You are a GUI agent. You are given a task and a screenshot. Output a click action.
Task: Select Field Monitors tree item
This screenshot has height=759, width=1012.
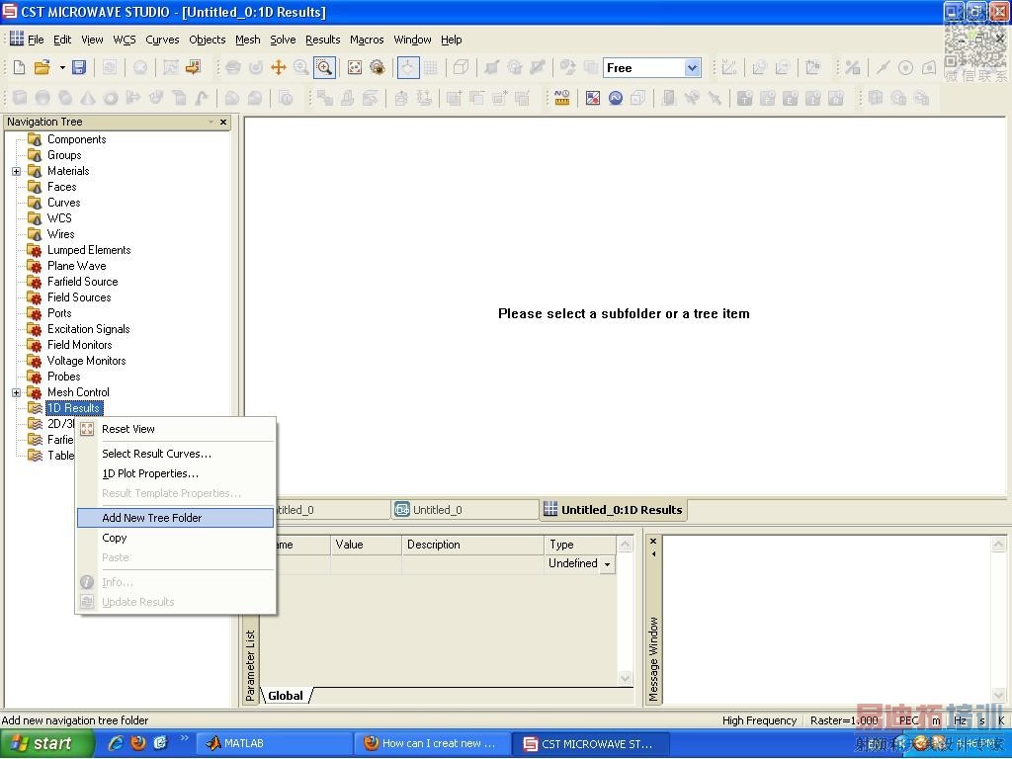[79, 345]
